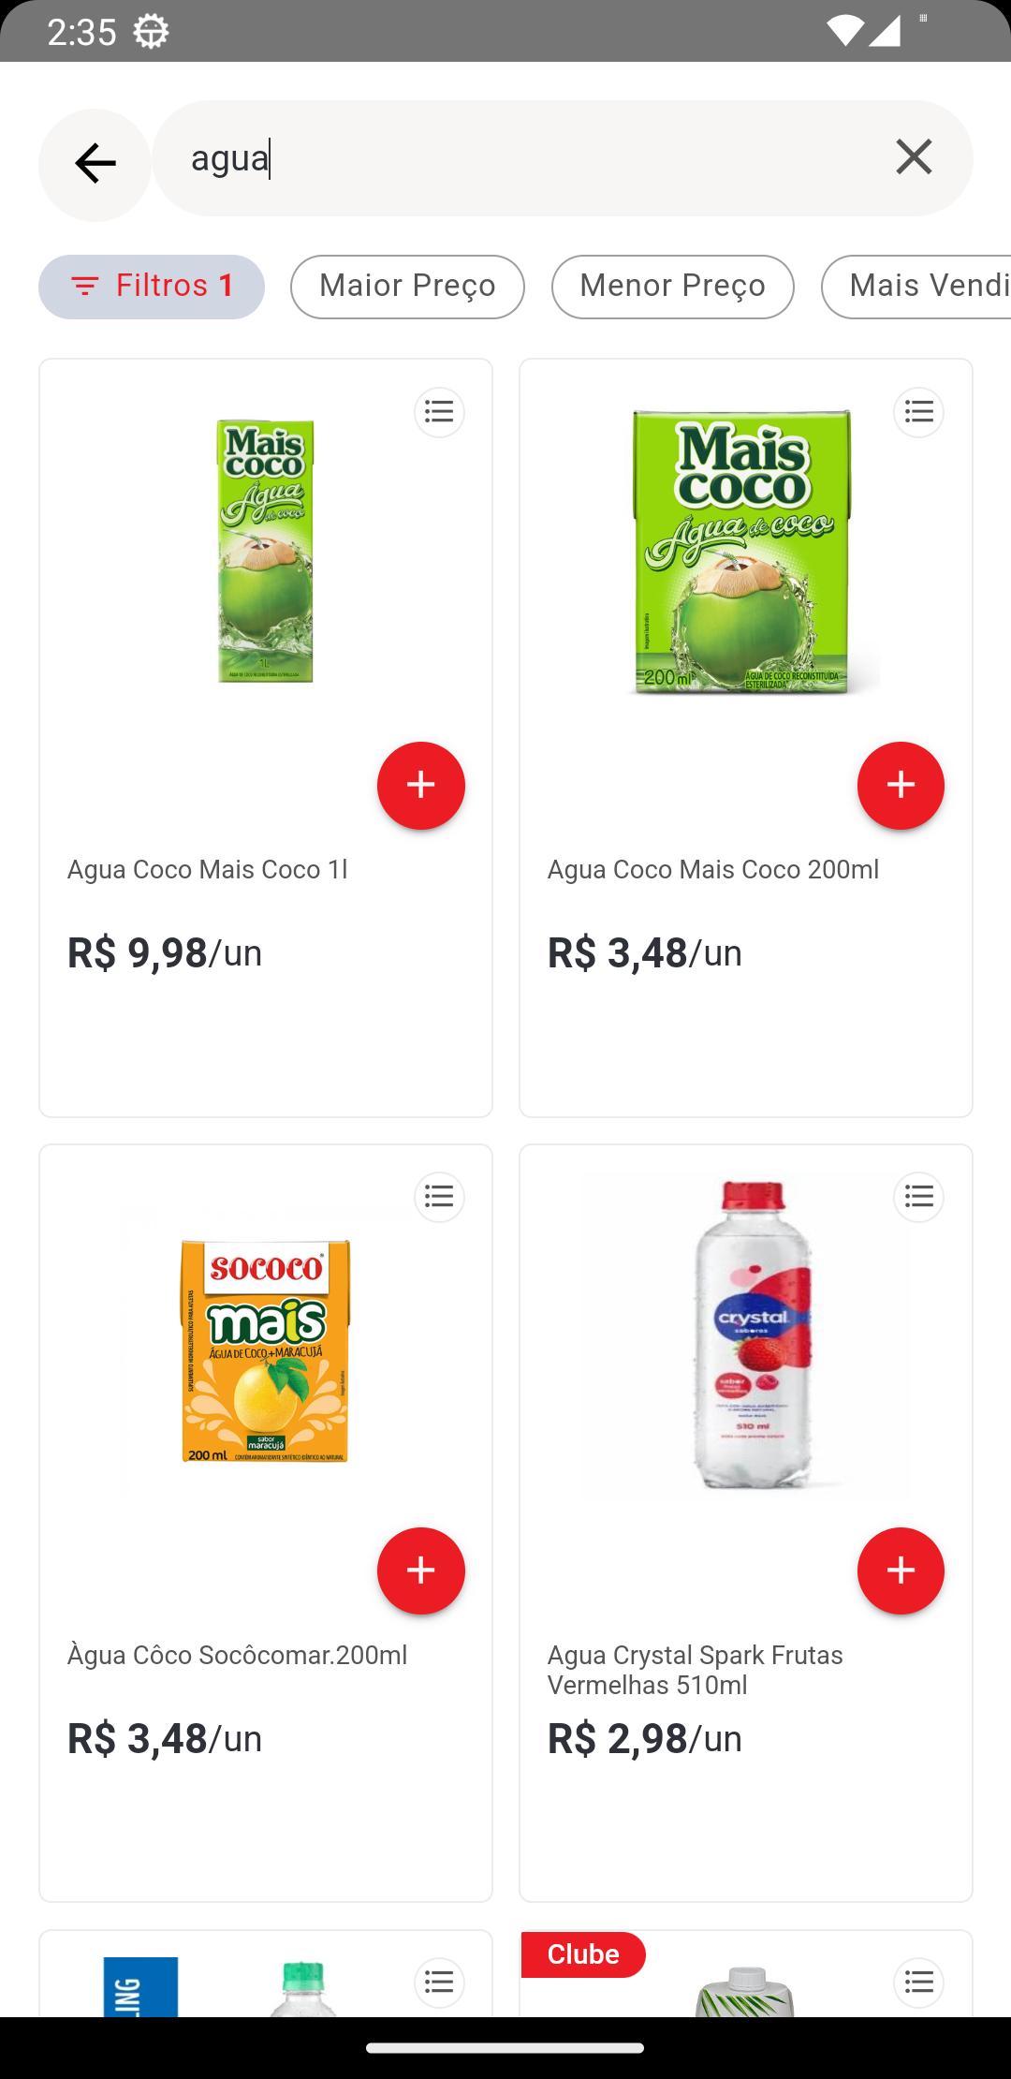Viewport: 1011px width, 2079px height.
Task: Add Agua Coco Mais Coco 1l to cart
Action: (x=420, y=785)
